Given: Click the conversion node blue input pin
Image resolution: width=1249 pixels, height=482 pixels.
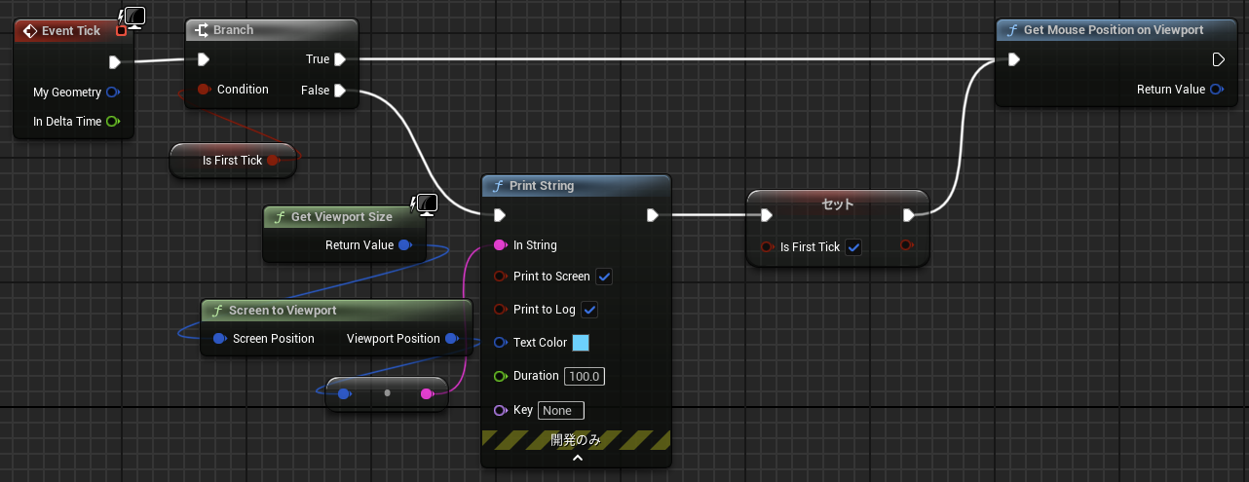Looking at the screenshot, I should (344, 393).
